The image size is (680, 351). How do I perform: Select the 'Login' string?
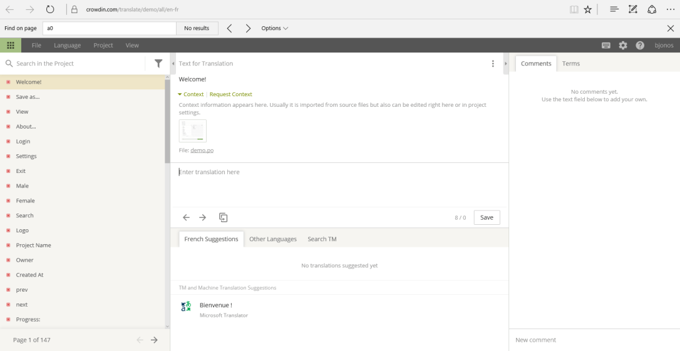(83, 141)
